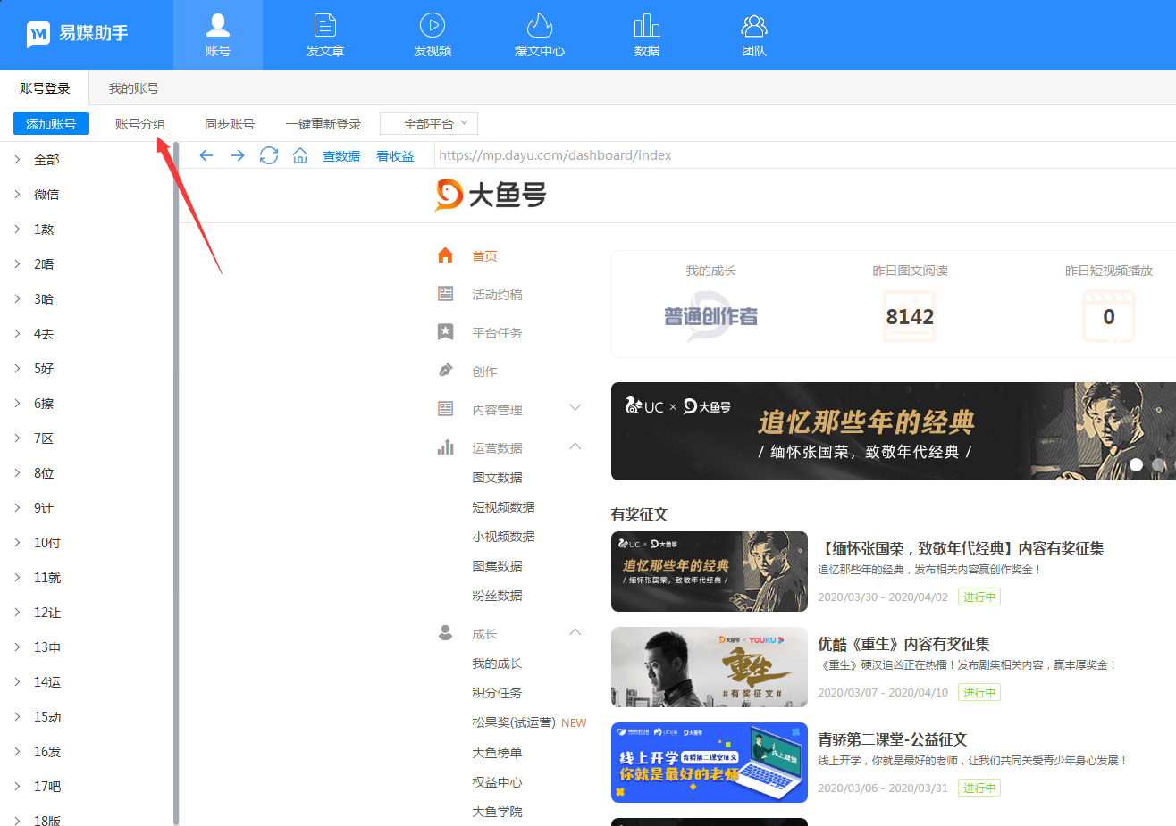The width and height of the screenshot is (1176, 826).
Task: Click the account list scrollbar
Action: click(x=176, y=482)
